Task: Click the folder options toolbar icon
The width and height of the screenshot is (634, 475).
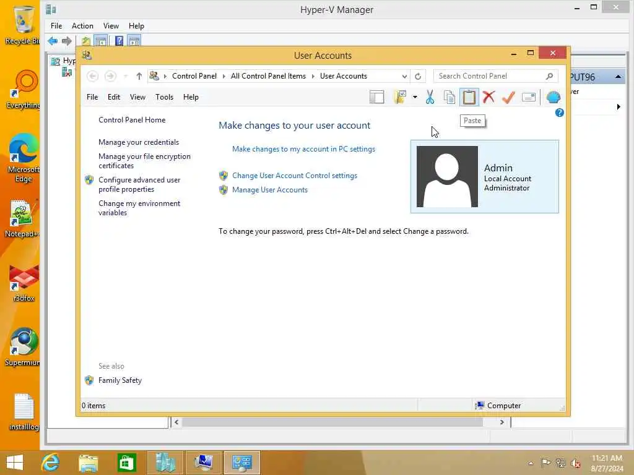Action: 399,97
